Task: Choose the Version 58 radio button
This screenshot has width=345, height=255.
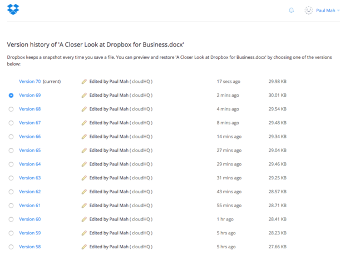Action: tap(11, 247)
